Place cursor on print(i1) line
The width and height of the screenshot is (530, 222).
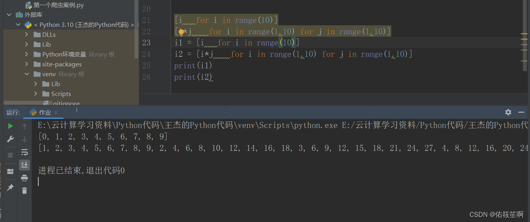click(193, 66)
